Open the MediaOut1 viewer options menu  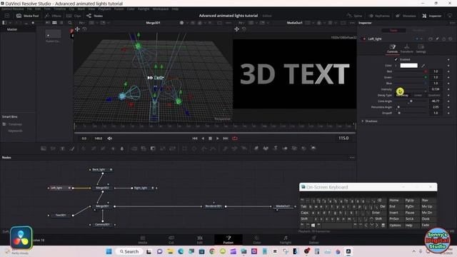point(352,23)
